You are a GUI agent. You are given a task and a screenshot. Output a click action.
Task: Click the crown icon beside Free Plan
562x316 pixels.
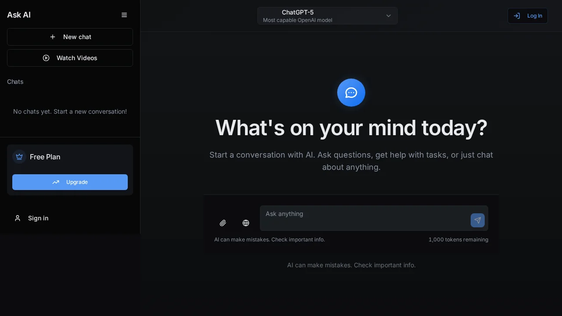pyautogui.click(x=19, y=157)
